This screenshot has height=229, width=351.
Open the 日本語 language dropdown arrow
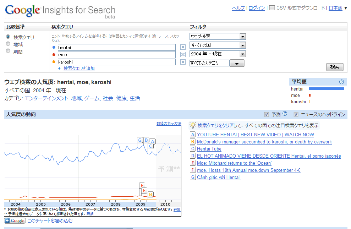346,8
